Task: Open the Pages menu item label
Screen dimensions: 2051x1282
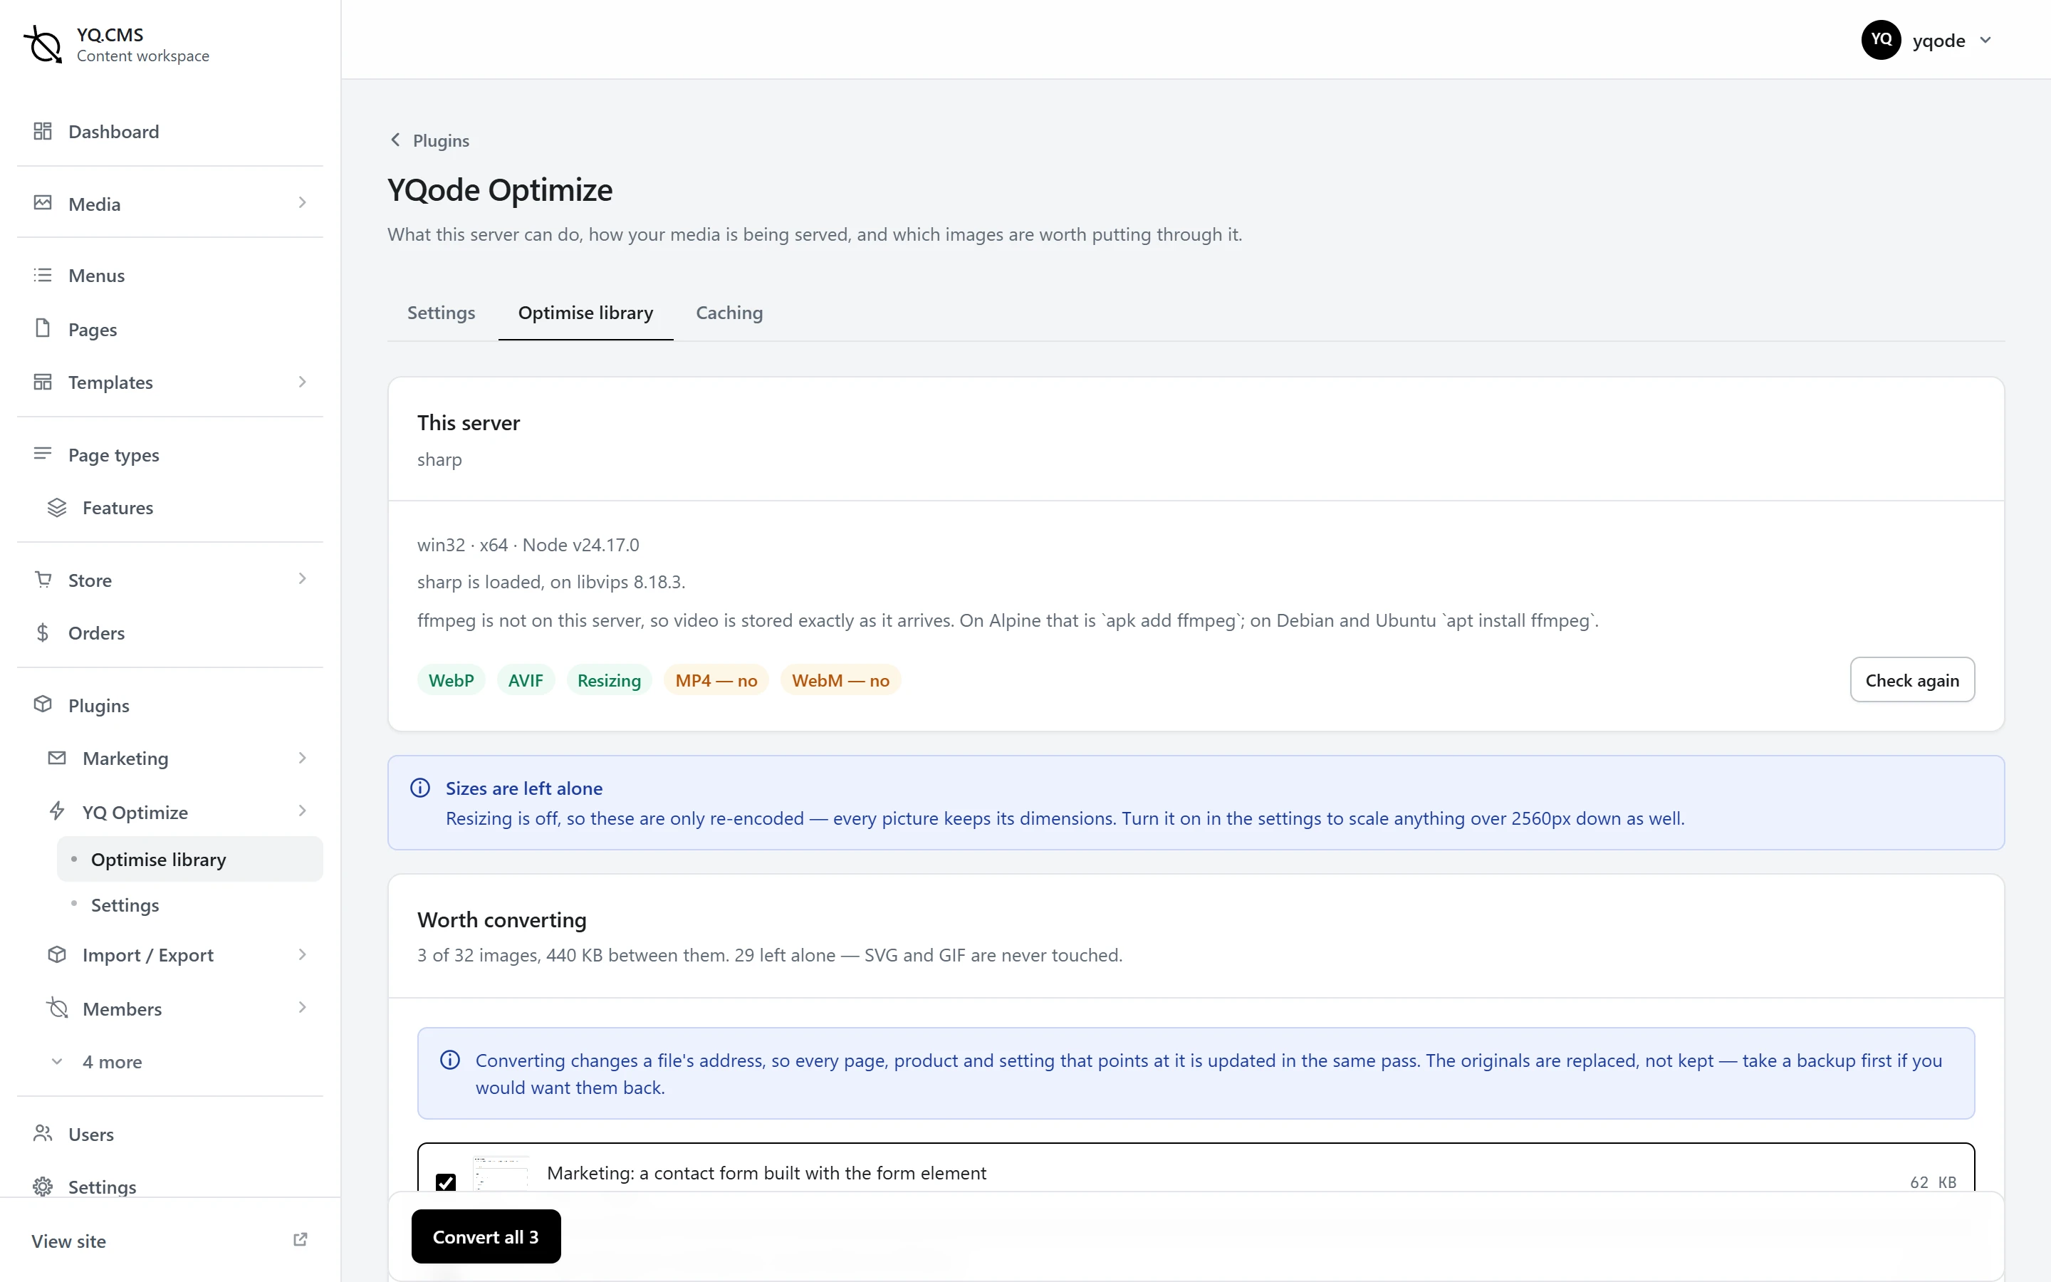Action: coord(93,329)
